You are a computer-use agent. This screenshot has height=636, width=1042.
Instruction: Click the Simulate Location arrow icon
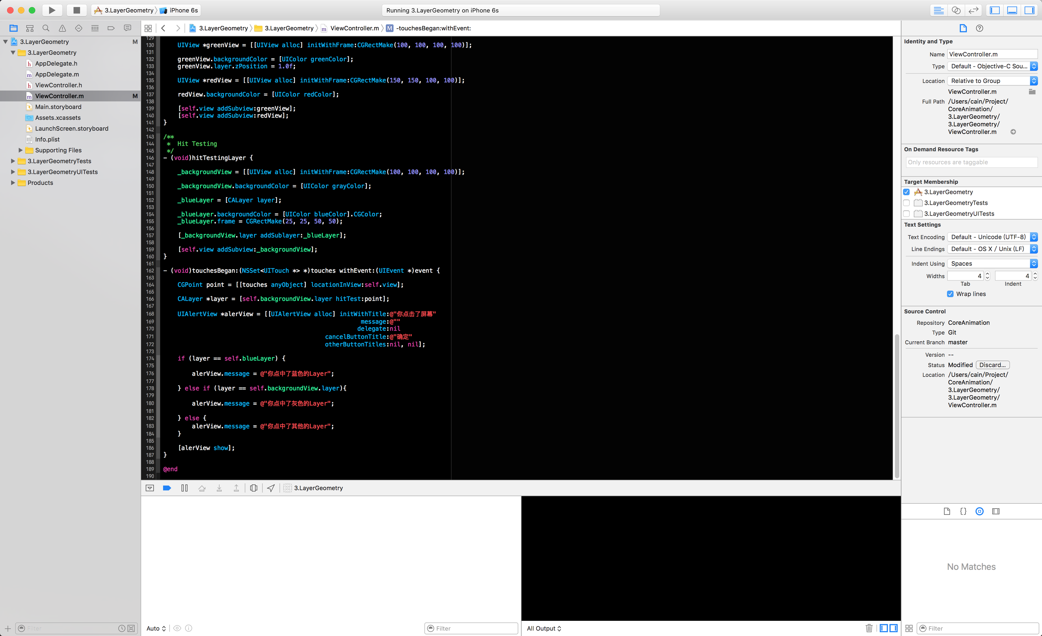coord(271,488)
